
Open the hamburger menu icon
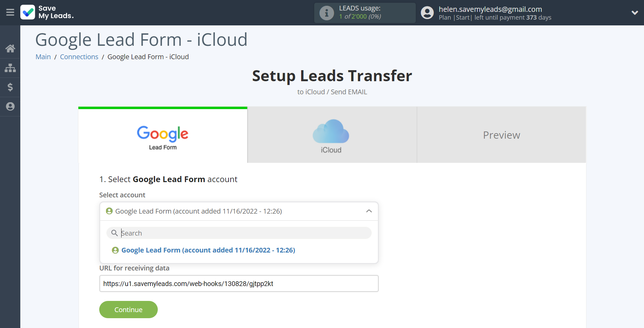coord(10,13)
